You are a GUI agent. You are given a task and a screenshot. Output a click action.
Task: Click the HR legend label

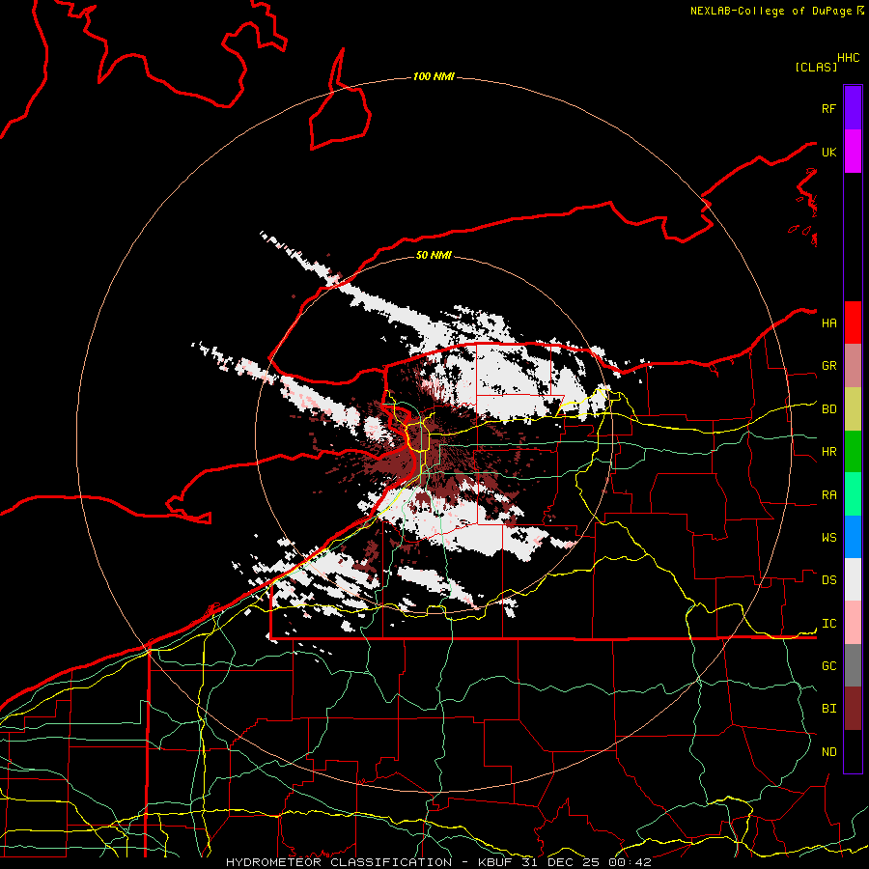pos(828,452)
